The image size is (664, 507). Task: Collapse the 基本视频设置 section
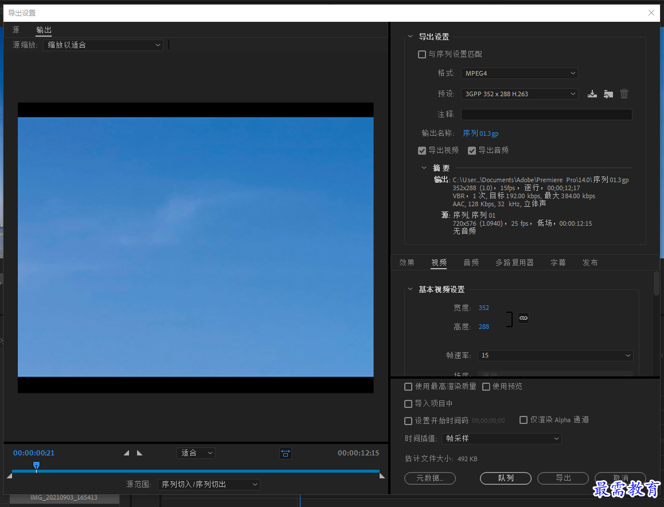[410, 289]
